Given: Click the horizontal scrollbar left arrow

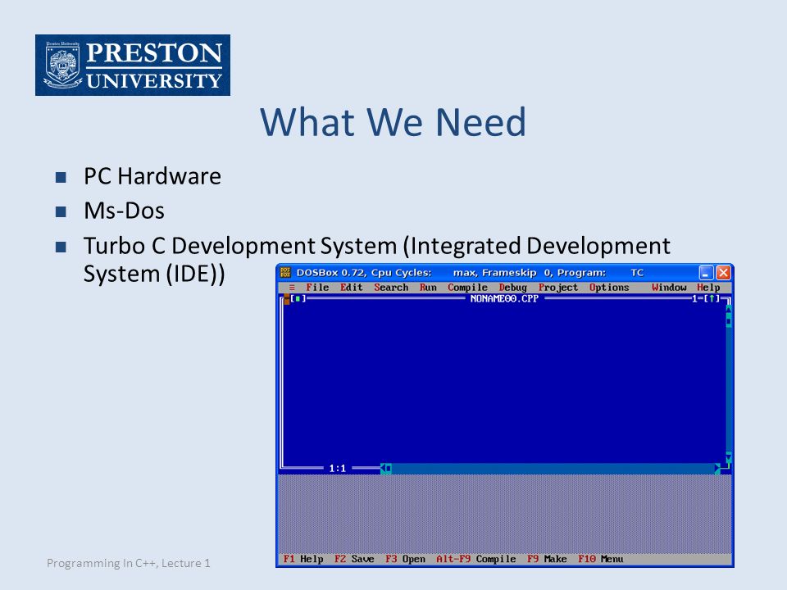Looking at the screenshot, I should [383, 469].
